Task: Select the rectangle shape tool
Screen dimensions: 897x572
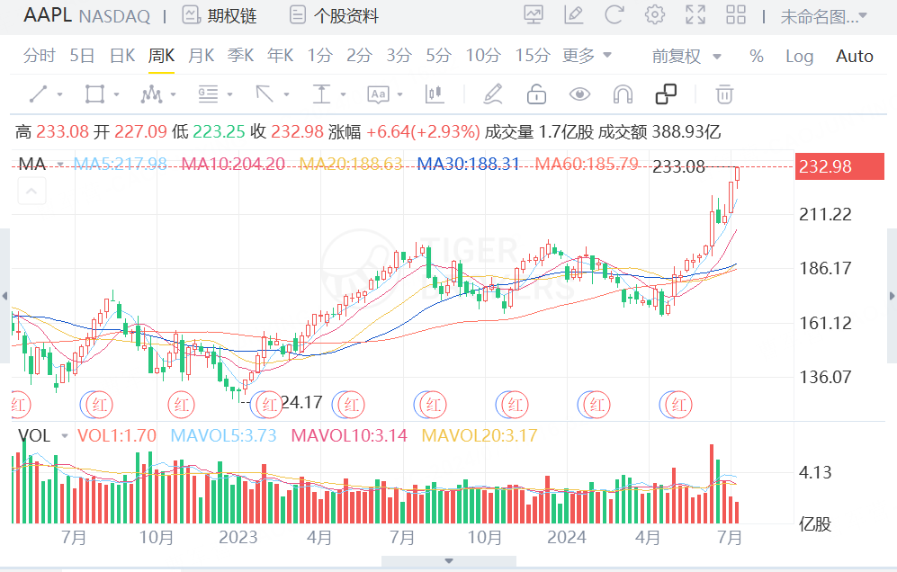Action: click(x=94, y=94)
